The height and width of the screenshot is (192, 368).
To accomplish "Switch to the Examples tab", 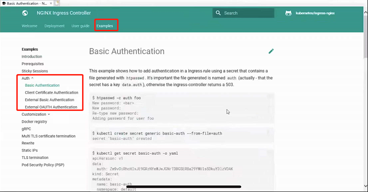I will tap(104, 26).
